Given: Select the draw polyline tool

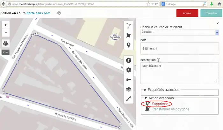Looking at the screenshot, I should (129, 26).
